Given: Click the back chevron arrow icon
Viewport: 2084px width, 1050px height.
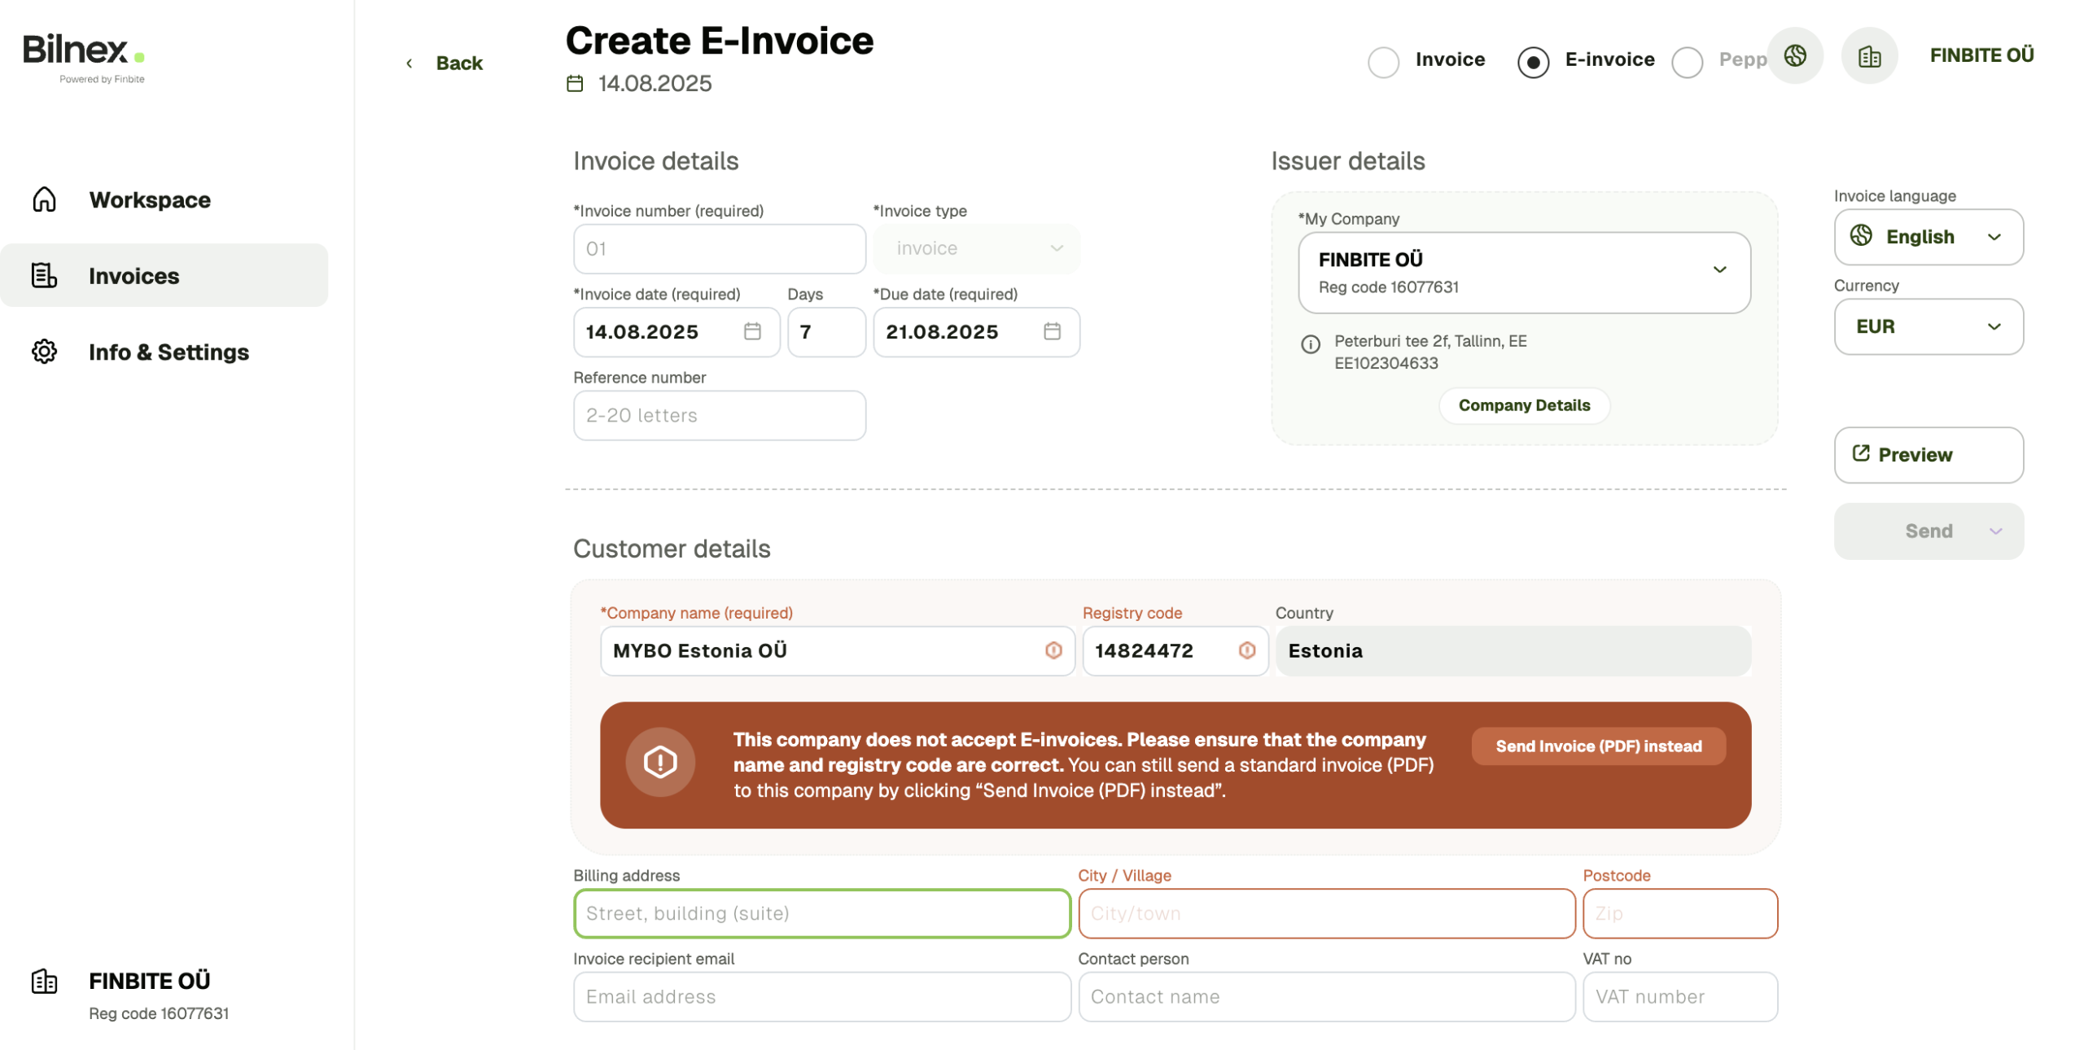Looking at the screenshot, I should pos(409,63).
